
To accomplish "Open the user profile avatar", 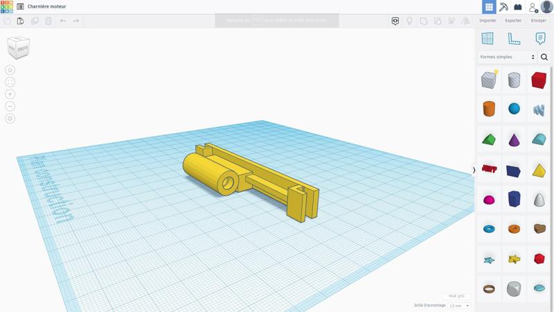I will [x=547, y=7].
